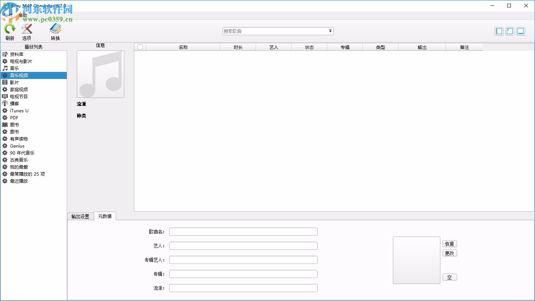Toggle the left panel layout view button

point(499,31)
